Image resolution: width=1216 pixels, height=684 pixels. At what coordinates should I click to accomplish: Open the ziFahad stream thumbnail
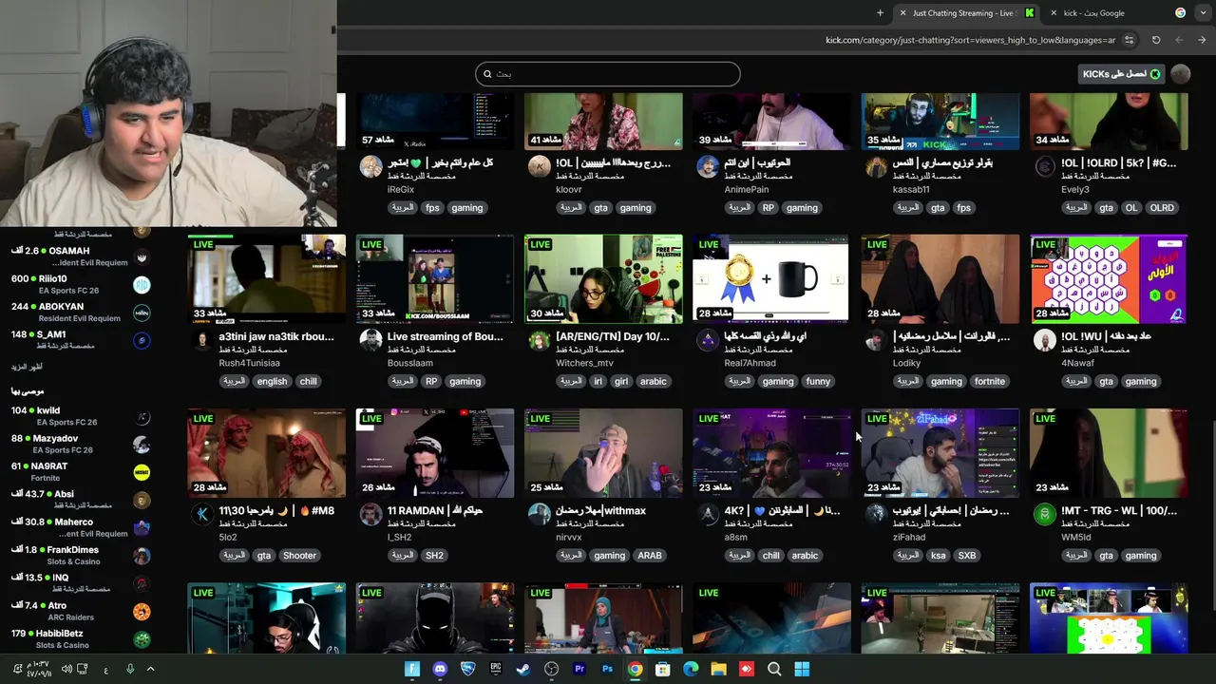click(940, 453)
